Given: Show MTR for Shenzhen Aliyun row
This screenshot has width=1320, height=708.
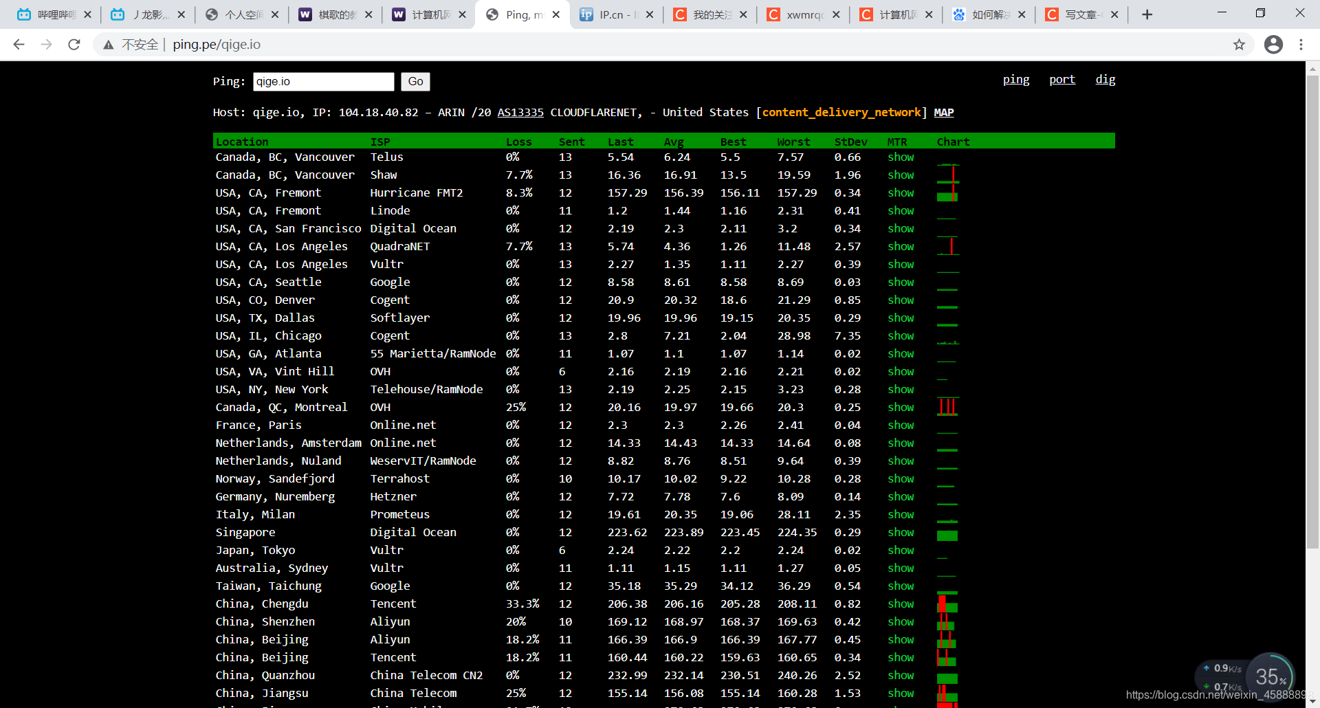Looking at the screenshot, I should click(x=901, y=622).
